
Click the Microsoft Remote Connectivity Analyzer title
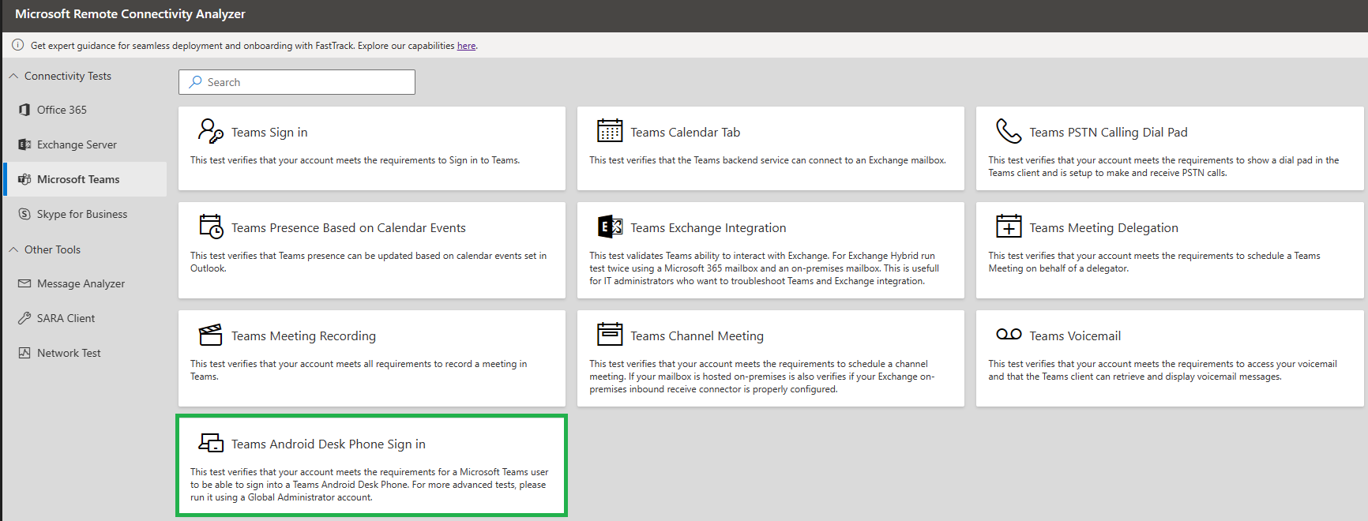click(130, 14)
